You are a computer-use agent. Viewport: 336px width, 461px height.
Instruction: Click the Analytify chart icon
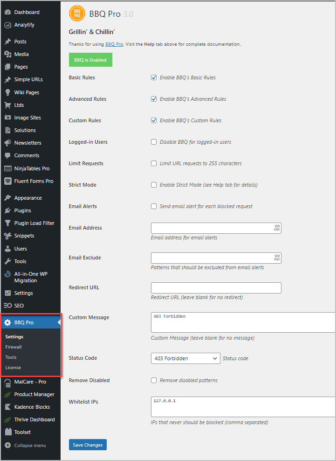point(7,25)
